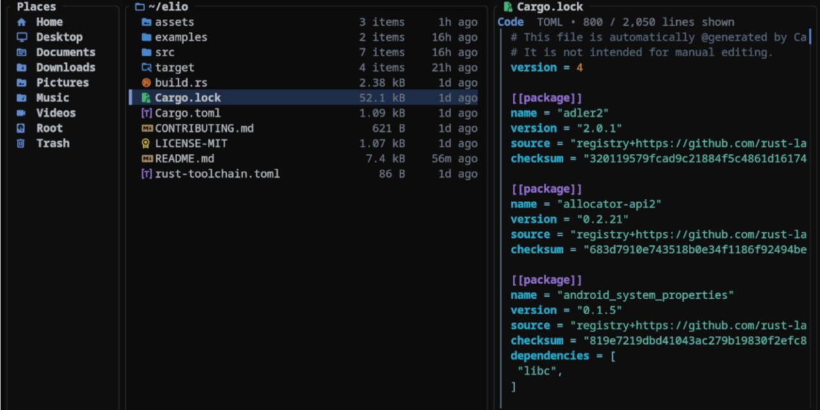Screen dimensions: 820x410
Task: Click the Videos camera icon
Action: [22, 113]
